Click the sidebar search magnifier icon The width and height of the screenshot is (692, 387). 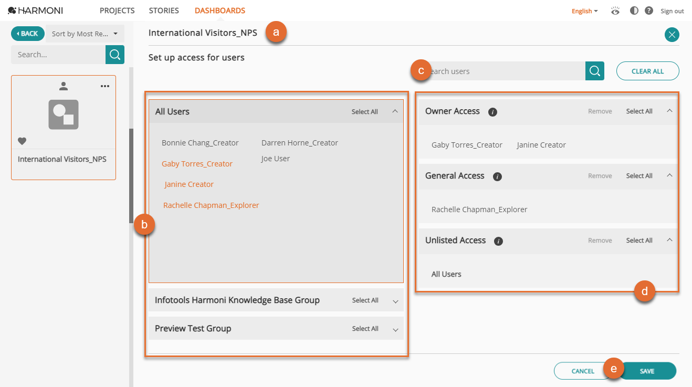pyautogui.click(x=114, y=55)
